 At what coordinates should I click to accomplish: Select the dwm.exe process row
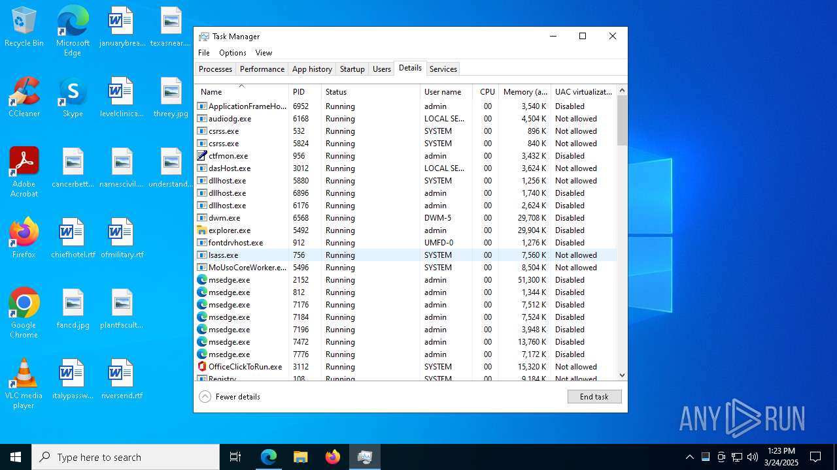click(x=405, y=218)
